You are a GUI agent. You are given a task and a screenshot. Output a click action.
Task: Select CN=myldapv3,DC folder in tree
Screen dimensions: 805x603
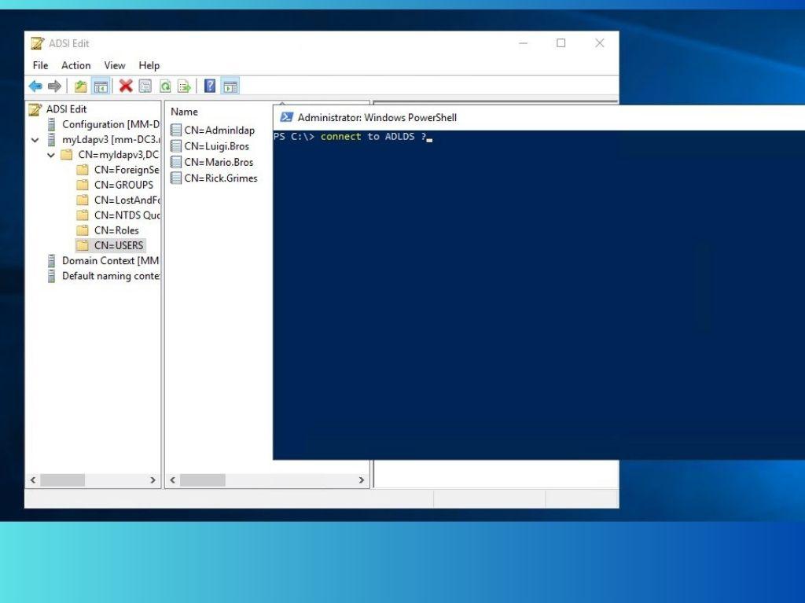pyautogui.click(x=119, y=155)
